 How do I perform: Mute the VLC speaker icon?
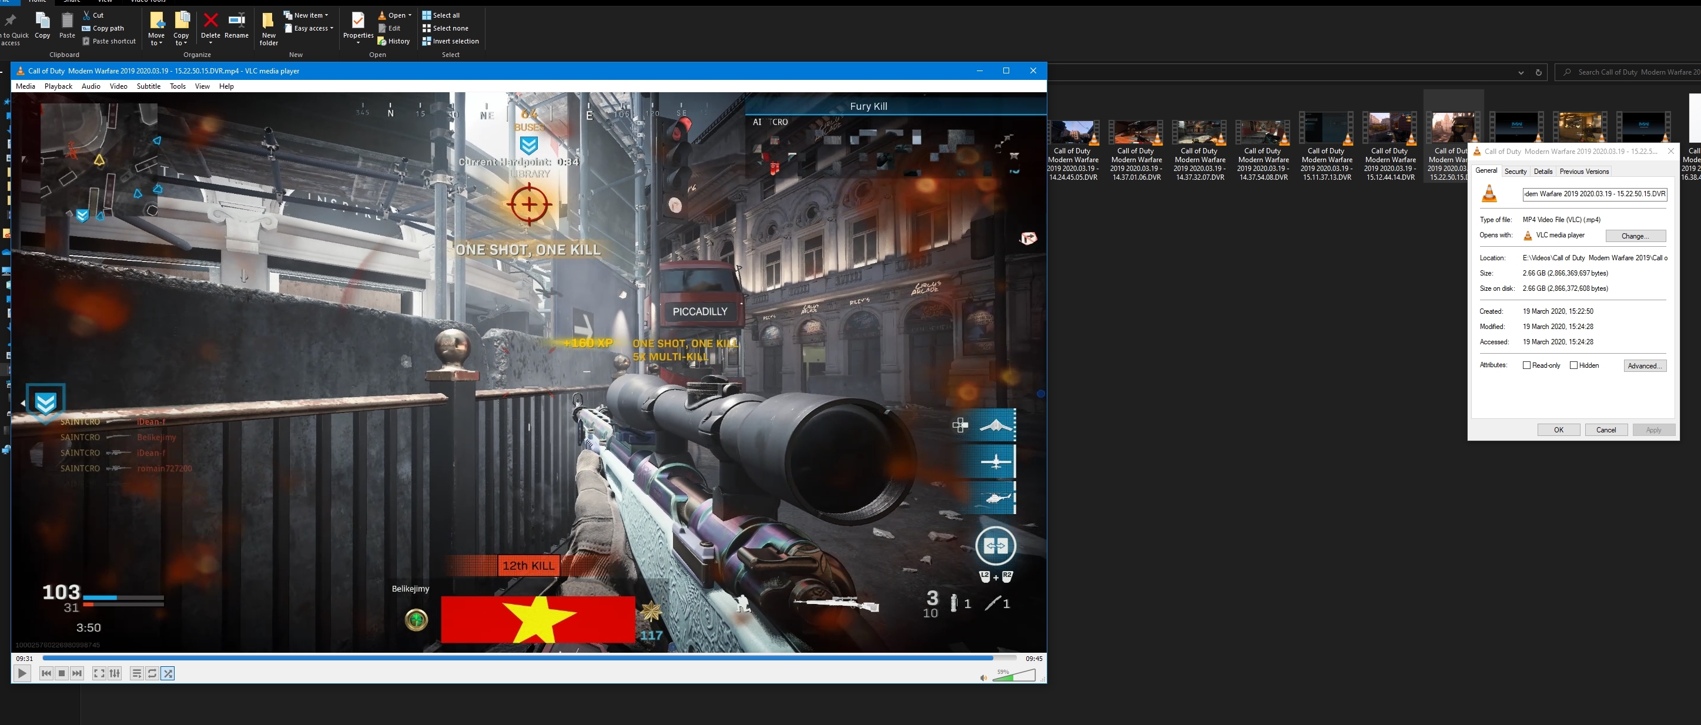[983, 677]
